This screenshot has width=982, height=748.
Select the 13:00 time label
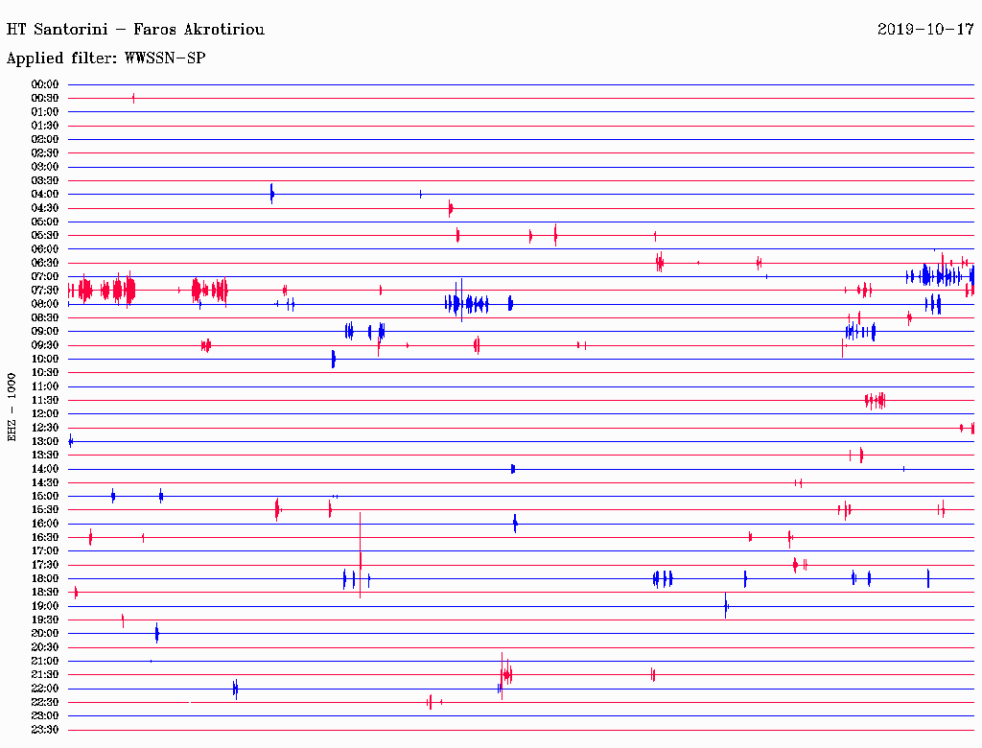[44, 442]
